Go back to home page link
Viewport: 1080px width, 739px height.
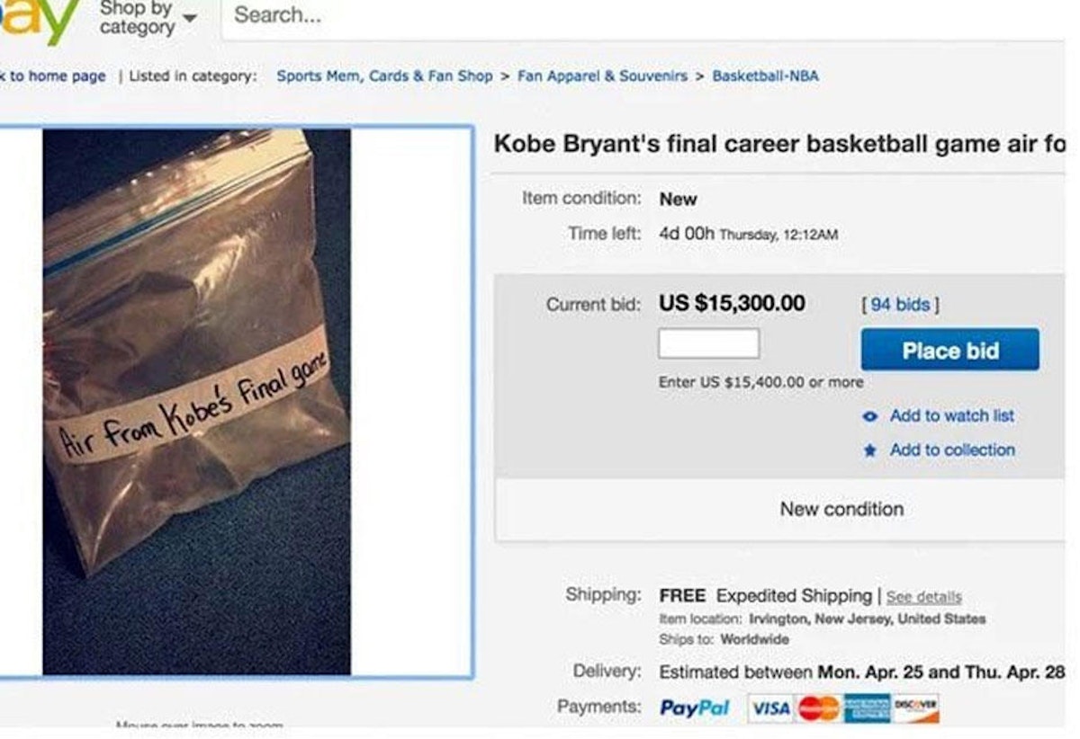point(52,76)
